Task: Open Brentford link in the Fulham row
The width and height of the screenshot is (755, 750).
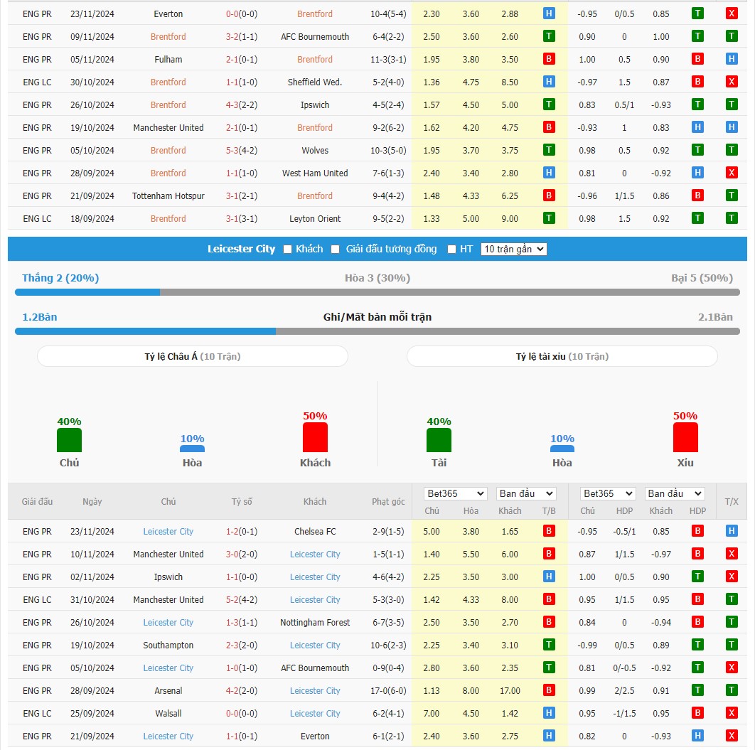Action: (314, 59)
